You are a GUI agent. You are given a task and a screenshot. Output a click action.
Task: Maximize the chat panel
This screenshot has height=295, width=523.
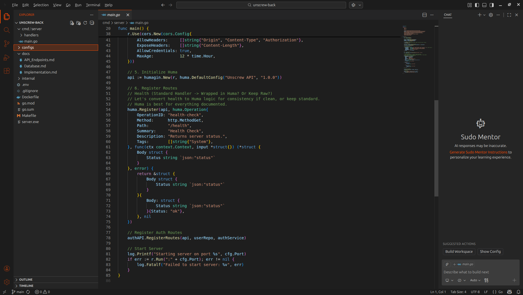pyautogui.click(x=509, y=15)
